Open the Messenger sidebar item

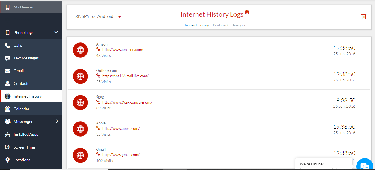31,122
